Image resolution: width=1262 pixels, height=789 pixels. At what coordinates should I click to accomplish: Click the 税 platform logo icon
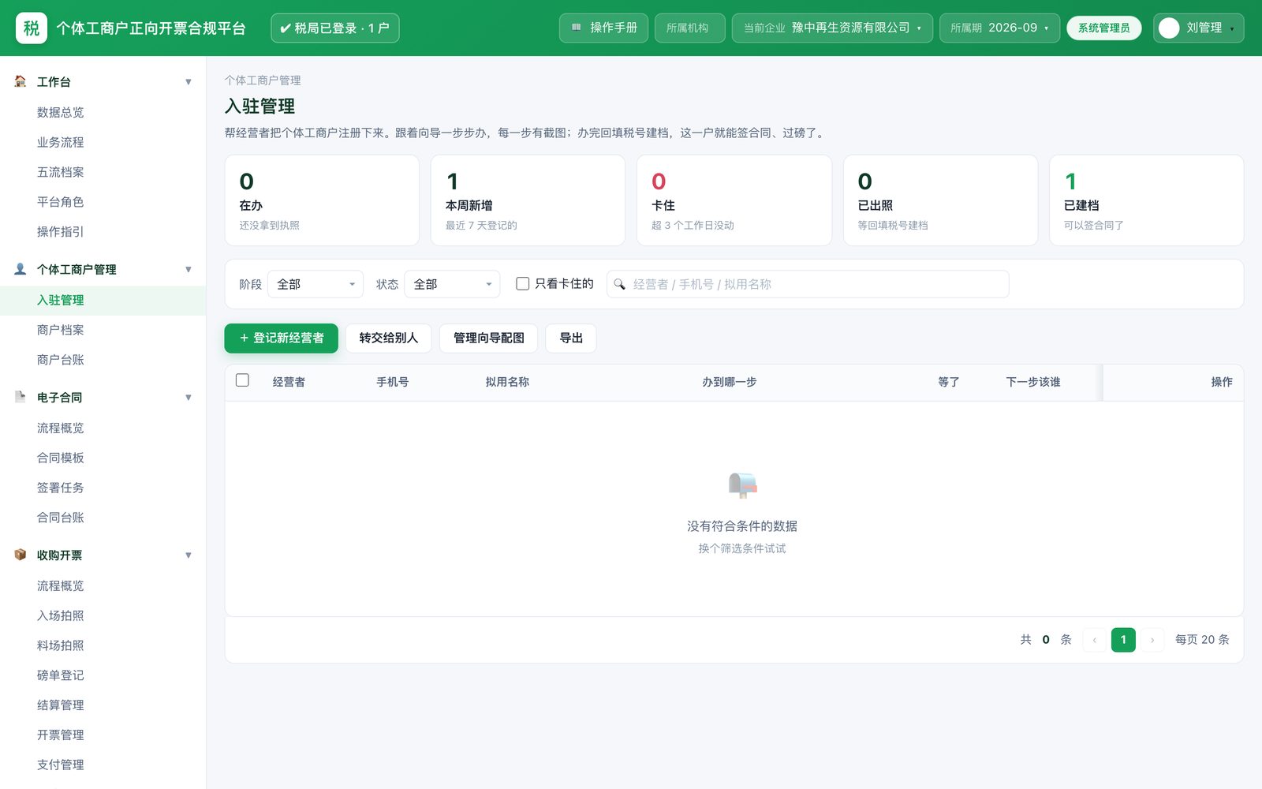point(32,28)
